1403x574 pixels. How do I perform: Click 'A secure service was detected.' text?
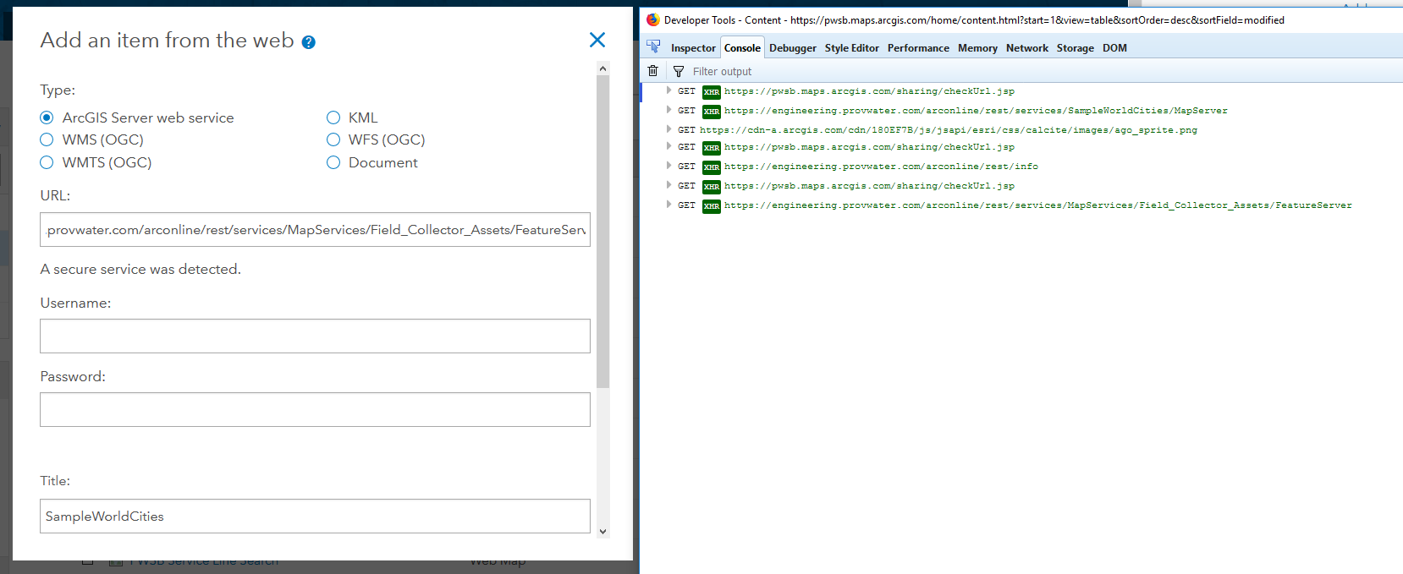point(140,269)
